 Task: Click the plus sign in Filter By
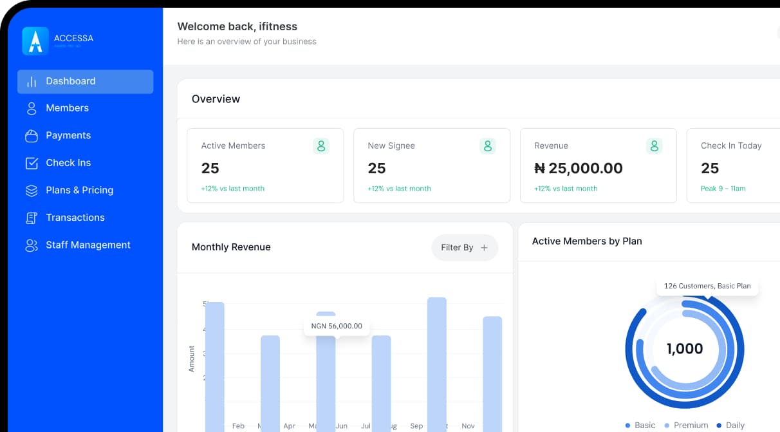coord(485,248)
